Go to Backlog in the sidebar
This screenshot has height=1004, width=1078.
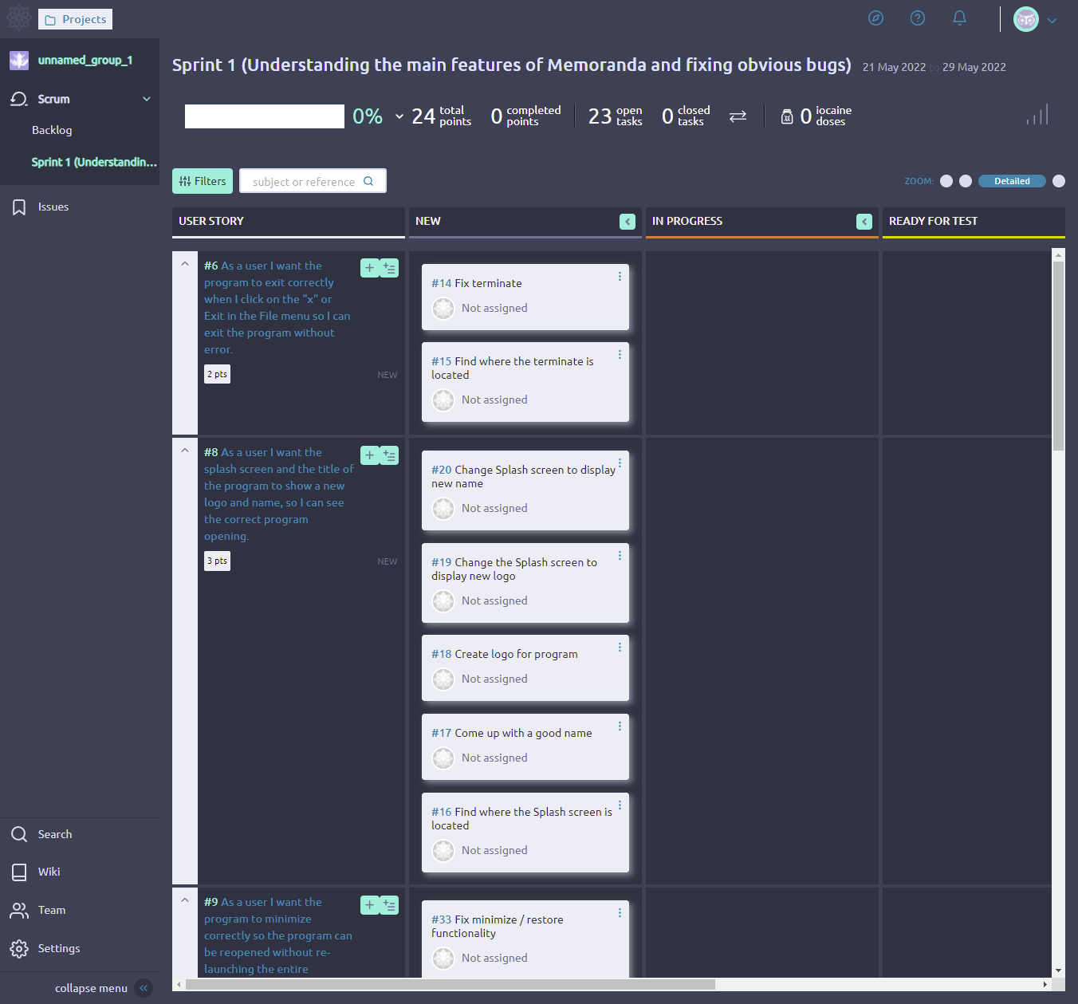coord(52,130)
